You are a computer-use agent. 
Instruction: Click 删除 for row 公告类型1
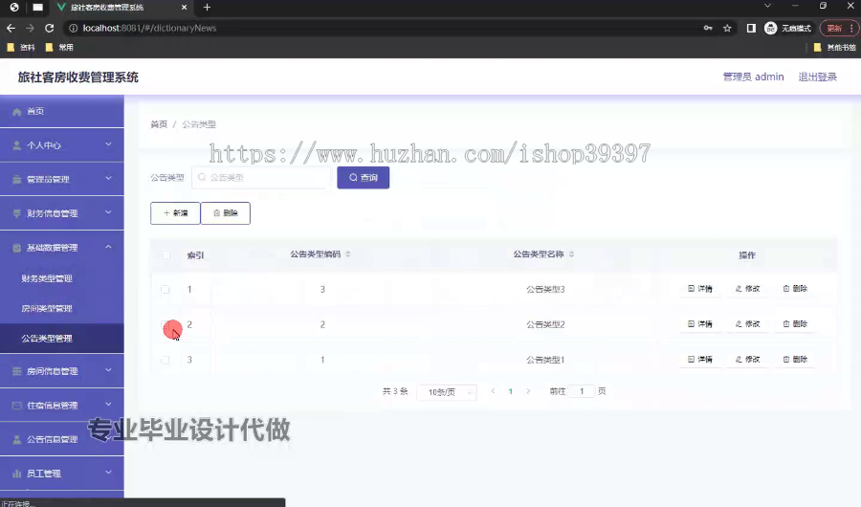795,360
